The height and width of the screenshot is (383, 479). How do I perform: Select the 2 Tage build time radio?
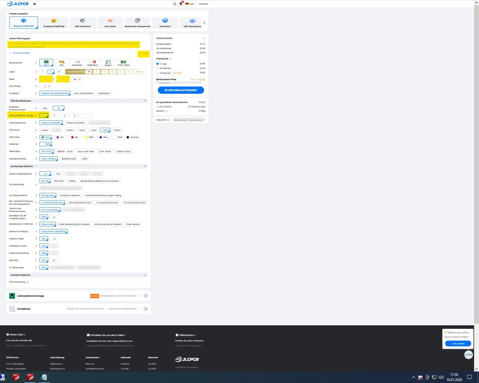[158, 64]
